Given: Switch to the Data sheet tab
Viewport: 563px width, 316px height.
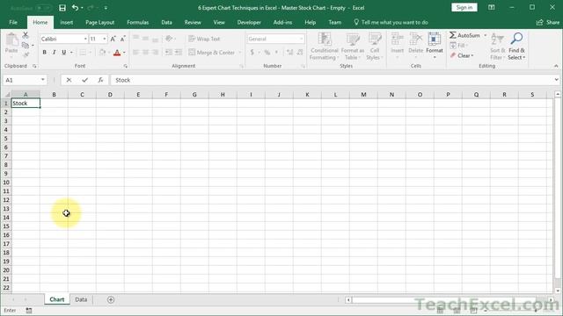Looking at the screenshot, I should pyautogui.click(x=81, y=299).
